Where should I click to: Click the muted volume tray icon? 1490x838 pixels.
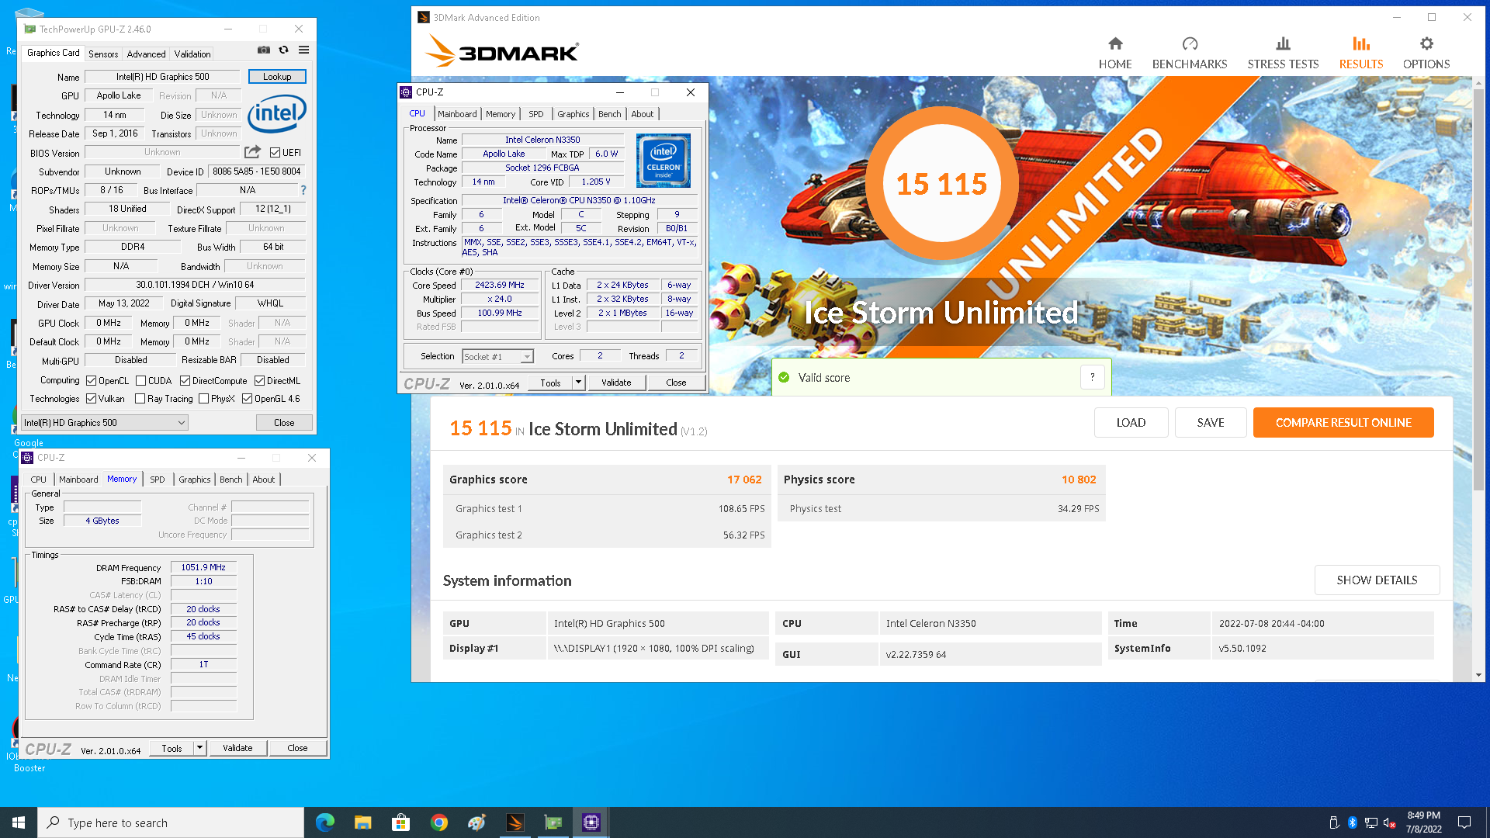(x=1390, y=822)
